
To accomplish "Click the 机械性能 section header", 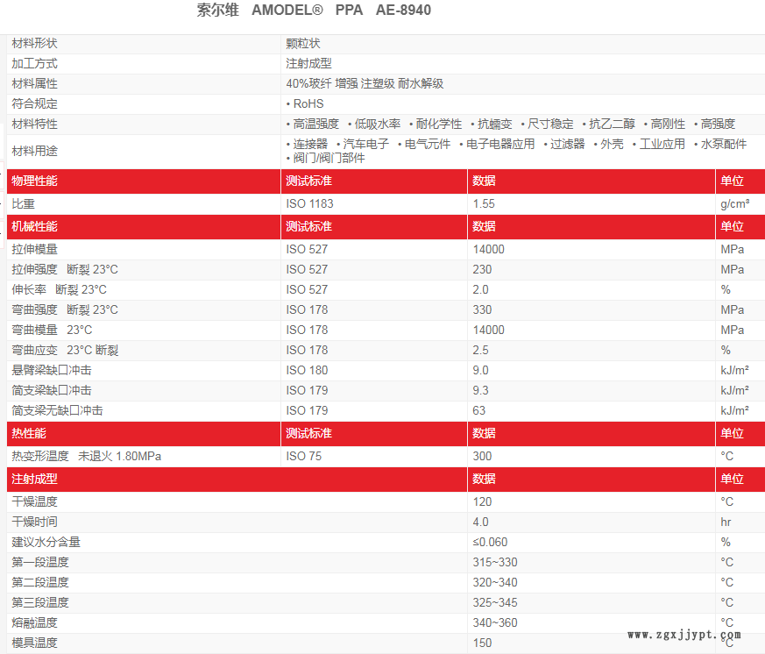I will (35, 226).
